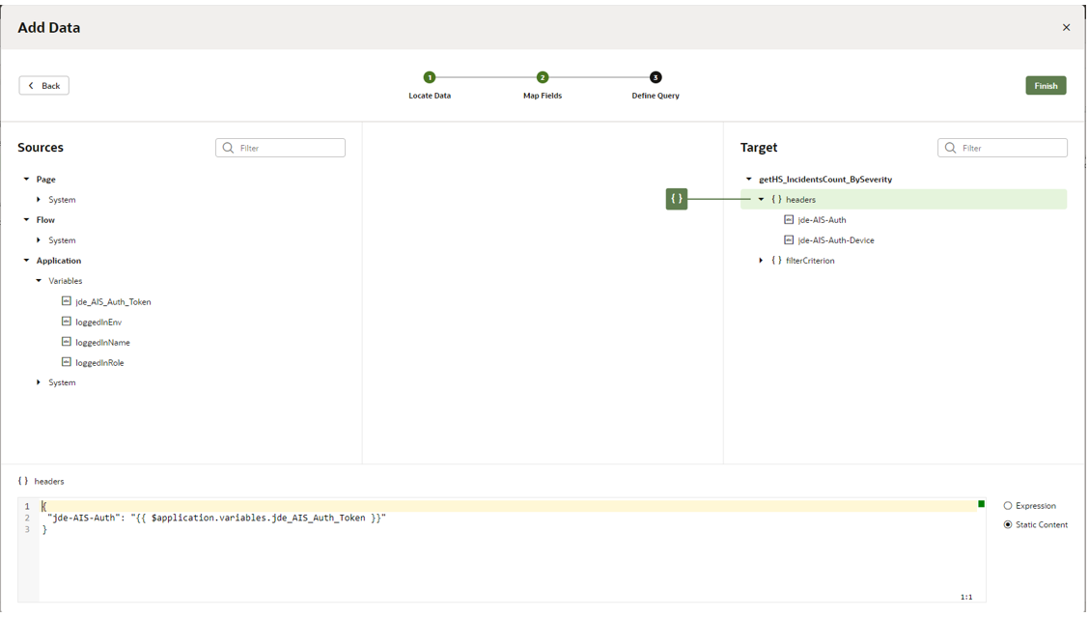
Task: Click the magnifying glass in Sources filter
Action: 227,147
